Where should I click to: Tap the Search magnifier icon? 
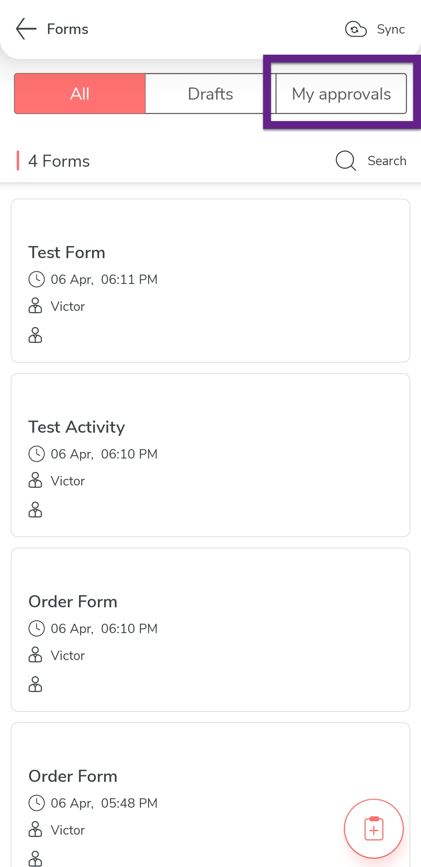pyautogui.click(x=346, y=161)
